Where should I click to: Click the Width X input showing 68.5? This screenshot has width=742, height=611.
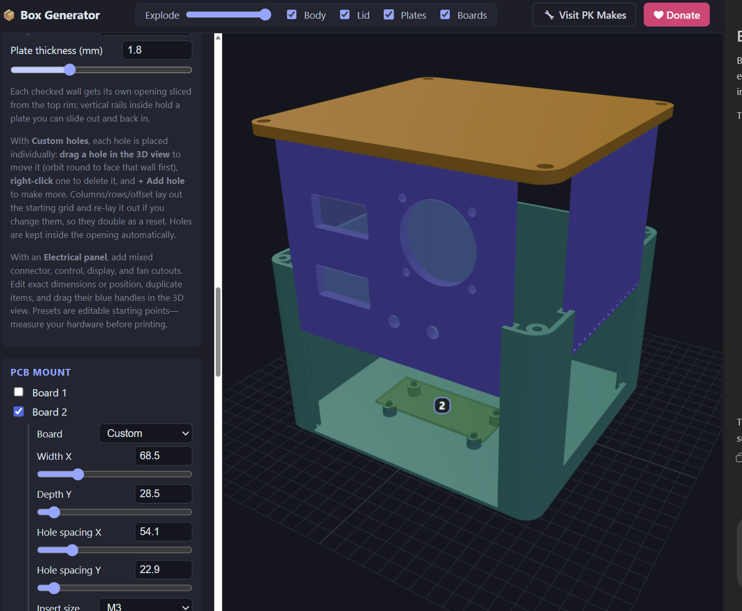[x=163, y=456]
